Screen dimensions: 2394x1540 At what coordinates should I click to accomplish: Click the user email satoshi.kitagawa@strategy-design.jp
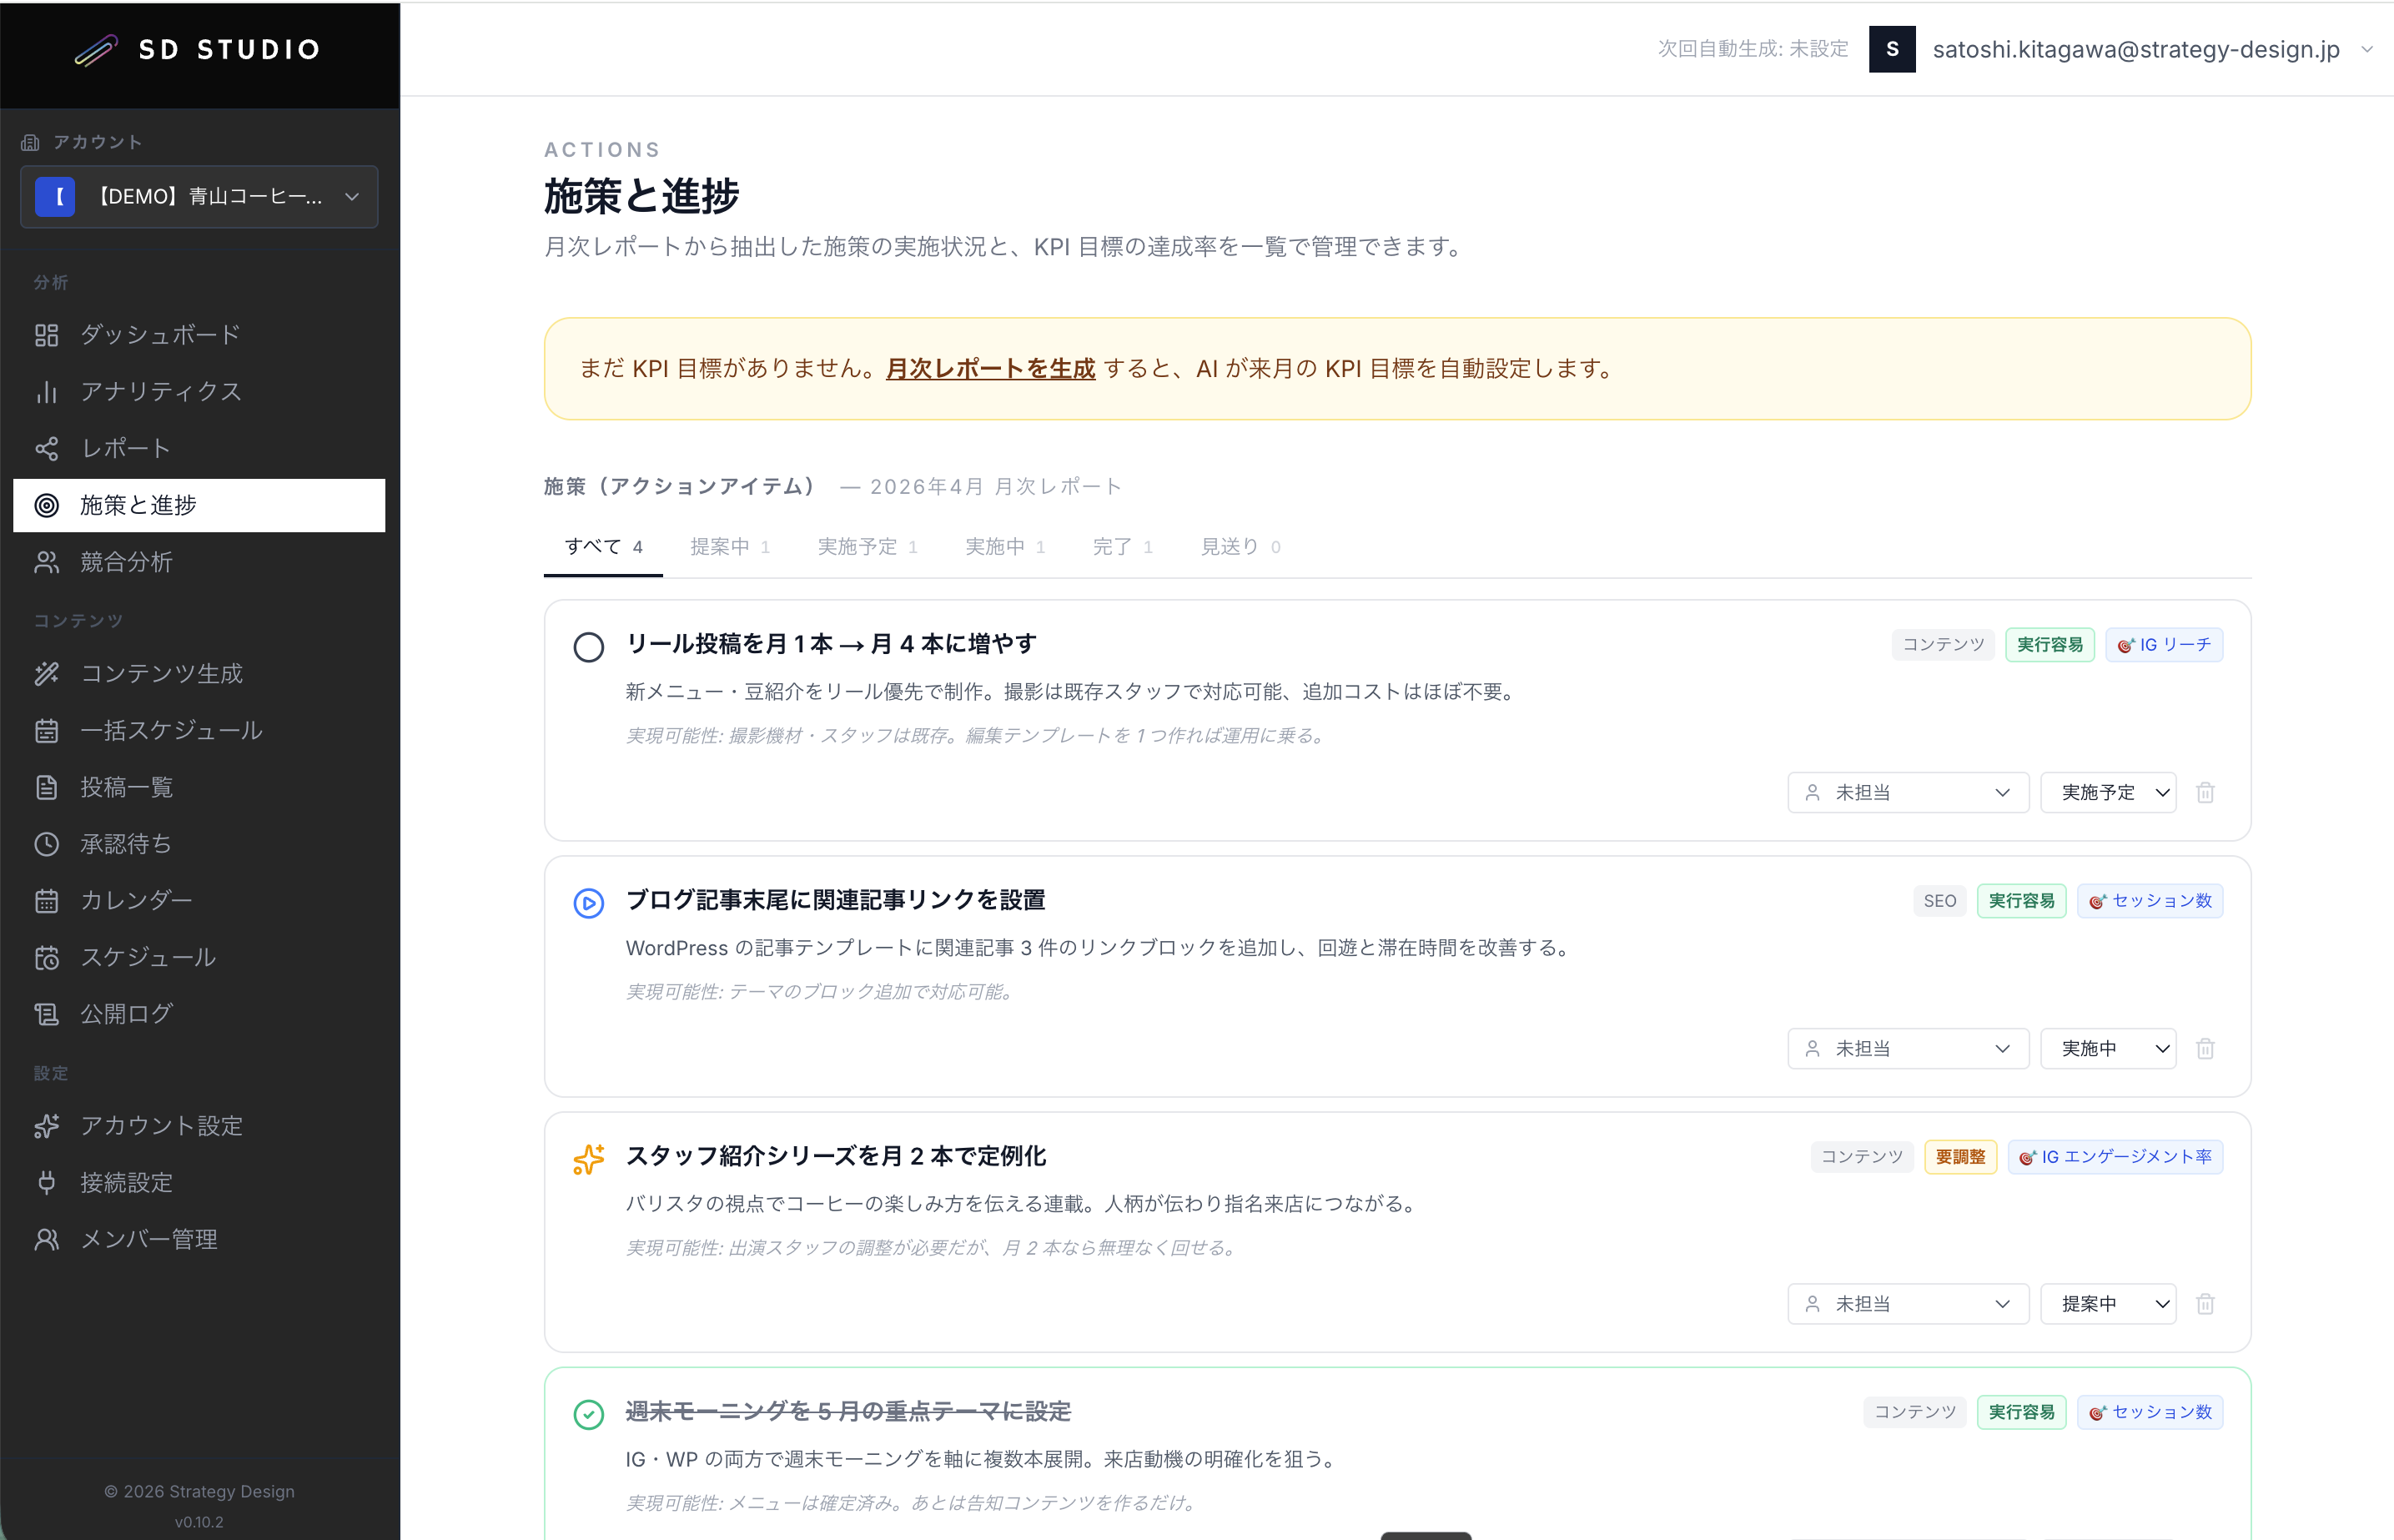2136,49
